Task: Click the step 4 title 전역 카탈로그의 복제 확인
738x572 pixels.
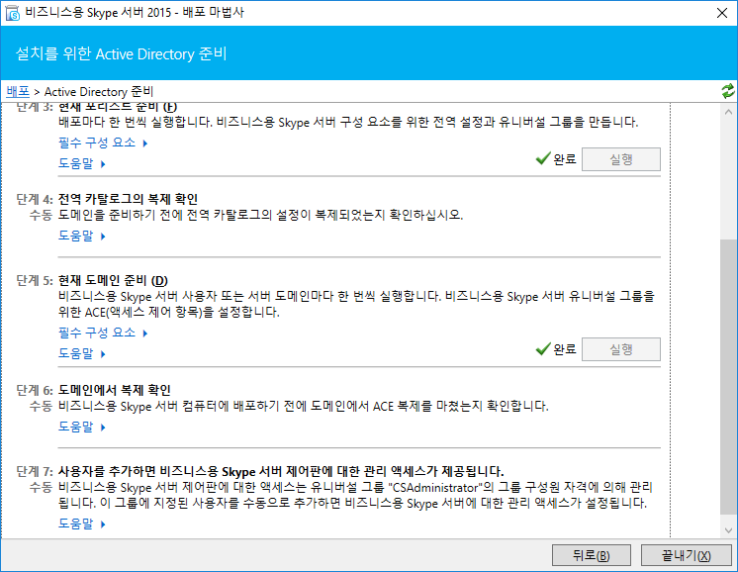Action: tap(128, 199)
